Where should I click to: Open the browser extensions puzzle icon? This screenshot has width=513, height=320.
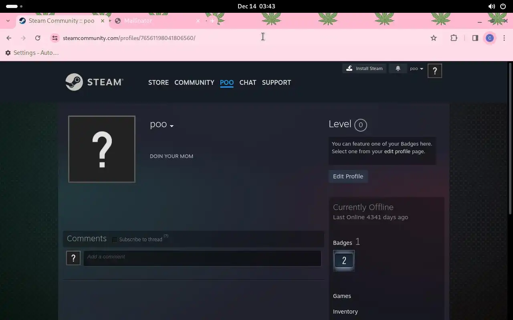click(x=454, y=38)
